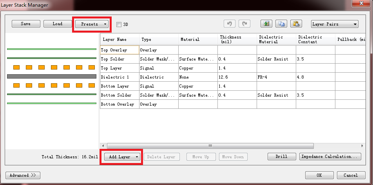Confirm with the OK button

(319, 175)
